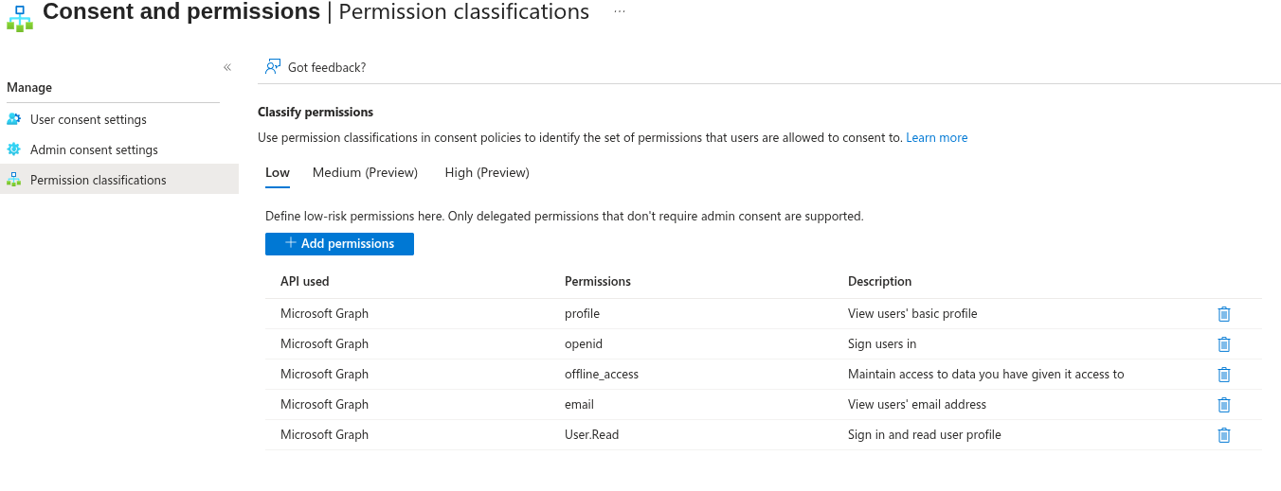Remove the User.Read permission via trash icon

1223,435
